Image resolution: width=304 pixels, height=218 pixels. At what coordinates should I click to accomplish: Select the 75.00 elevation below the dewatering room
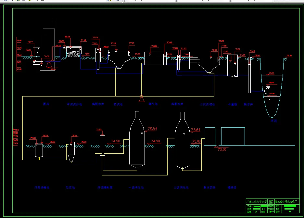click(222, 149)
